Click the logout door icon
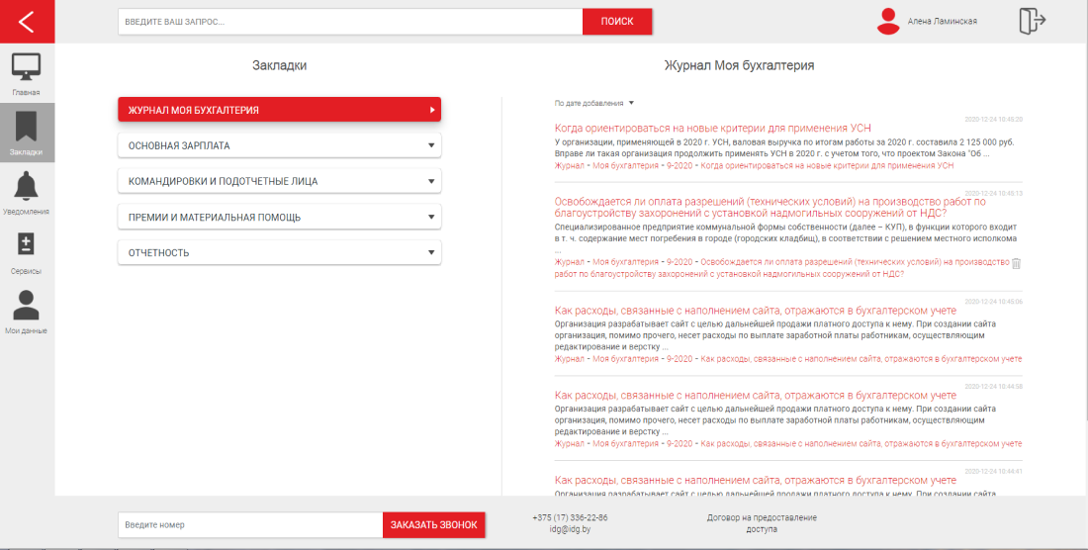The image size is (1088, 550). pos(1032,22)
